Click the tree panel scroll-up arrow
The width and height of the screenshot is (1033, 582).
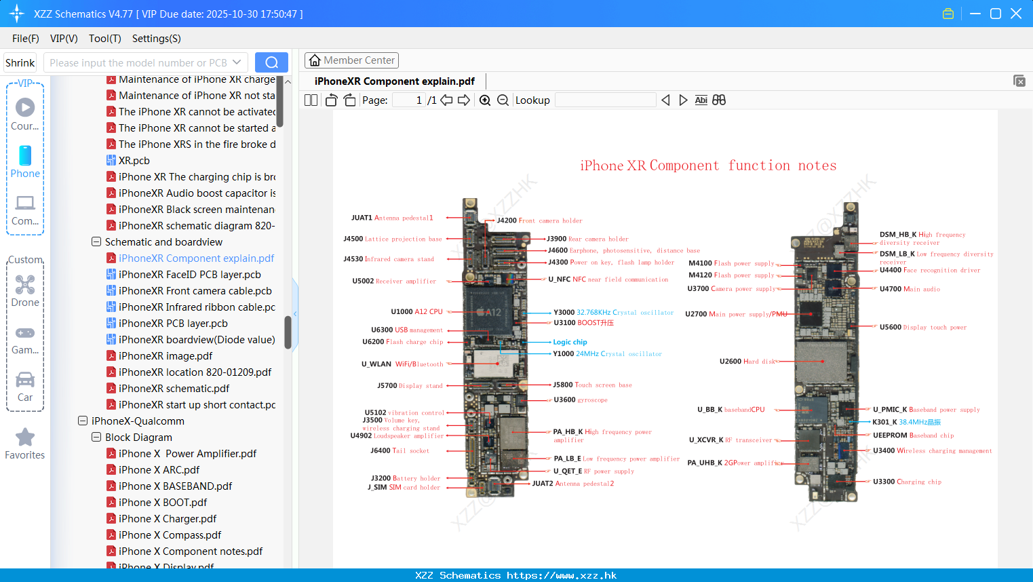288,81
